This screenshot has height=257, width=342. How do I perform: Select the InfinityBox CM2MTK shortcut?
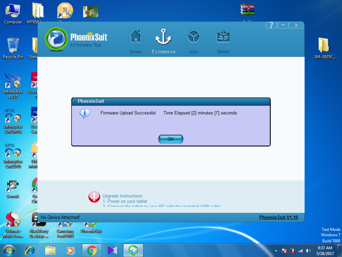pyautogui.click(x=13, y=120)
